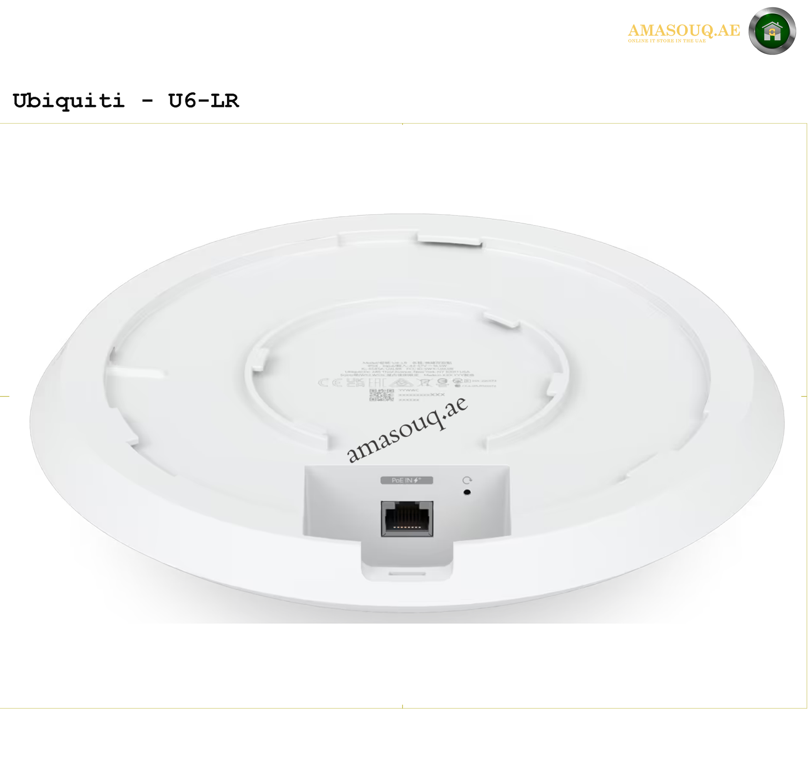Click the Ubiquiti - U6-LR title text
The width and height of the screenshot is (809, 780).
[126, 100]
